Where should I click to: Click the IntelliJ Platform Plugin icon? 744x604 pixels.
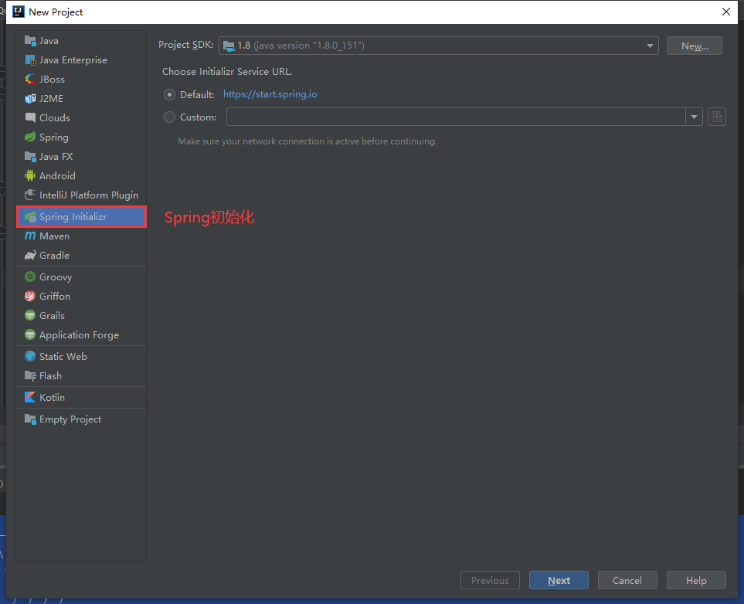30,195
